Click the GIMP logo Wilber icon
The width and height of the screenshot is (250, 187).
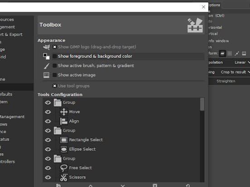(46, 47)
